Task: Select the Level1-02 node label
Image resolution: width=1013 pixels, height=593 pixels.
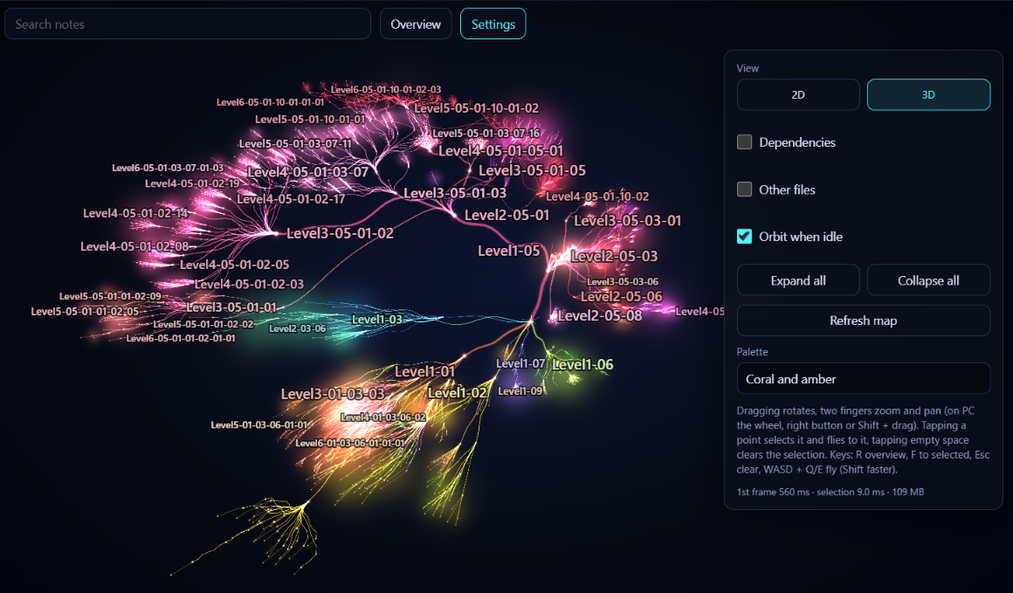Action: [x=457, y=393]
